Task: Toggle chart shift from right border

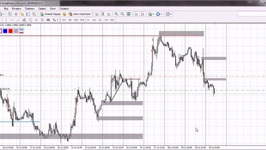Action: pyautogui.click(x=143, y=14)
